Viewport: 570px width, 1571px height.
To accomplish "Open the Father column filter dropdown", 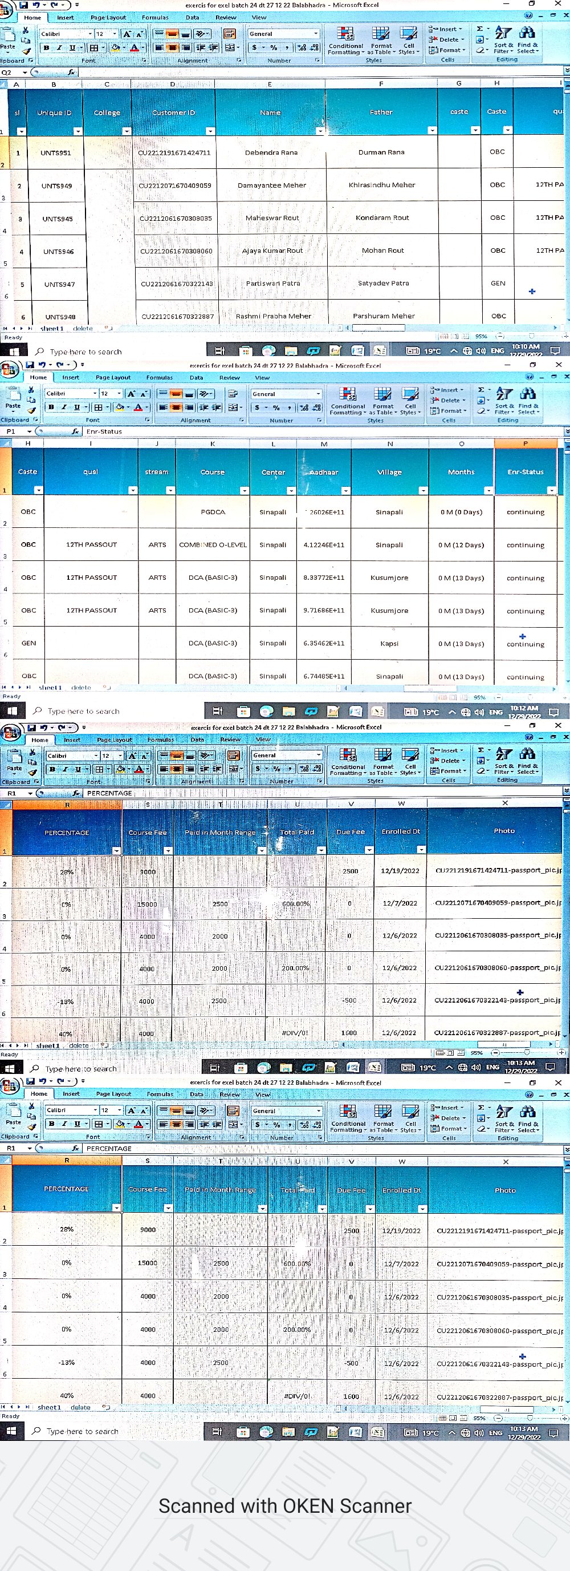I will tap(431, 131).
